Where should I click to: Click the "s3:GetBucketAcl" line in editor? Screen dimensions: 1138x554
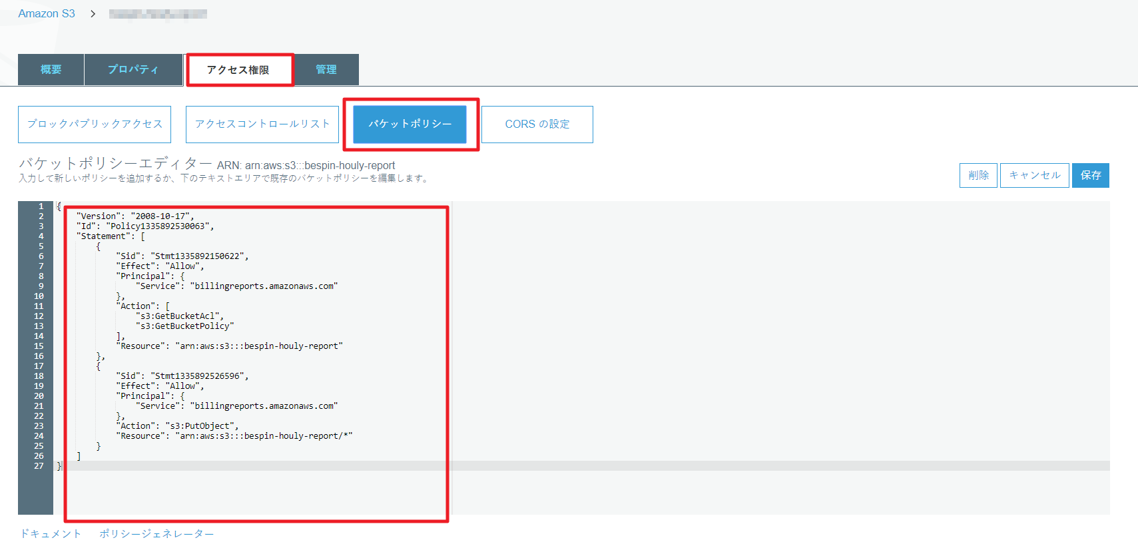(180, 316)
